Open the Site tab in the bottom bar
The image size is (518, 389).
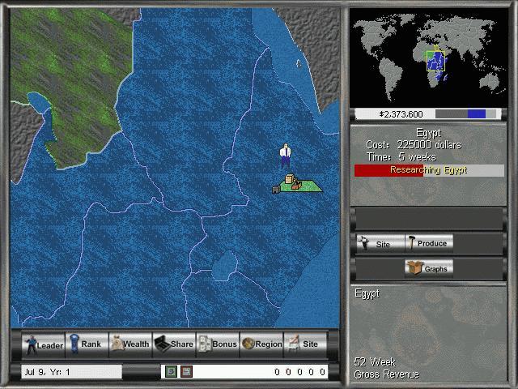point(305,344)
